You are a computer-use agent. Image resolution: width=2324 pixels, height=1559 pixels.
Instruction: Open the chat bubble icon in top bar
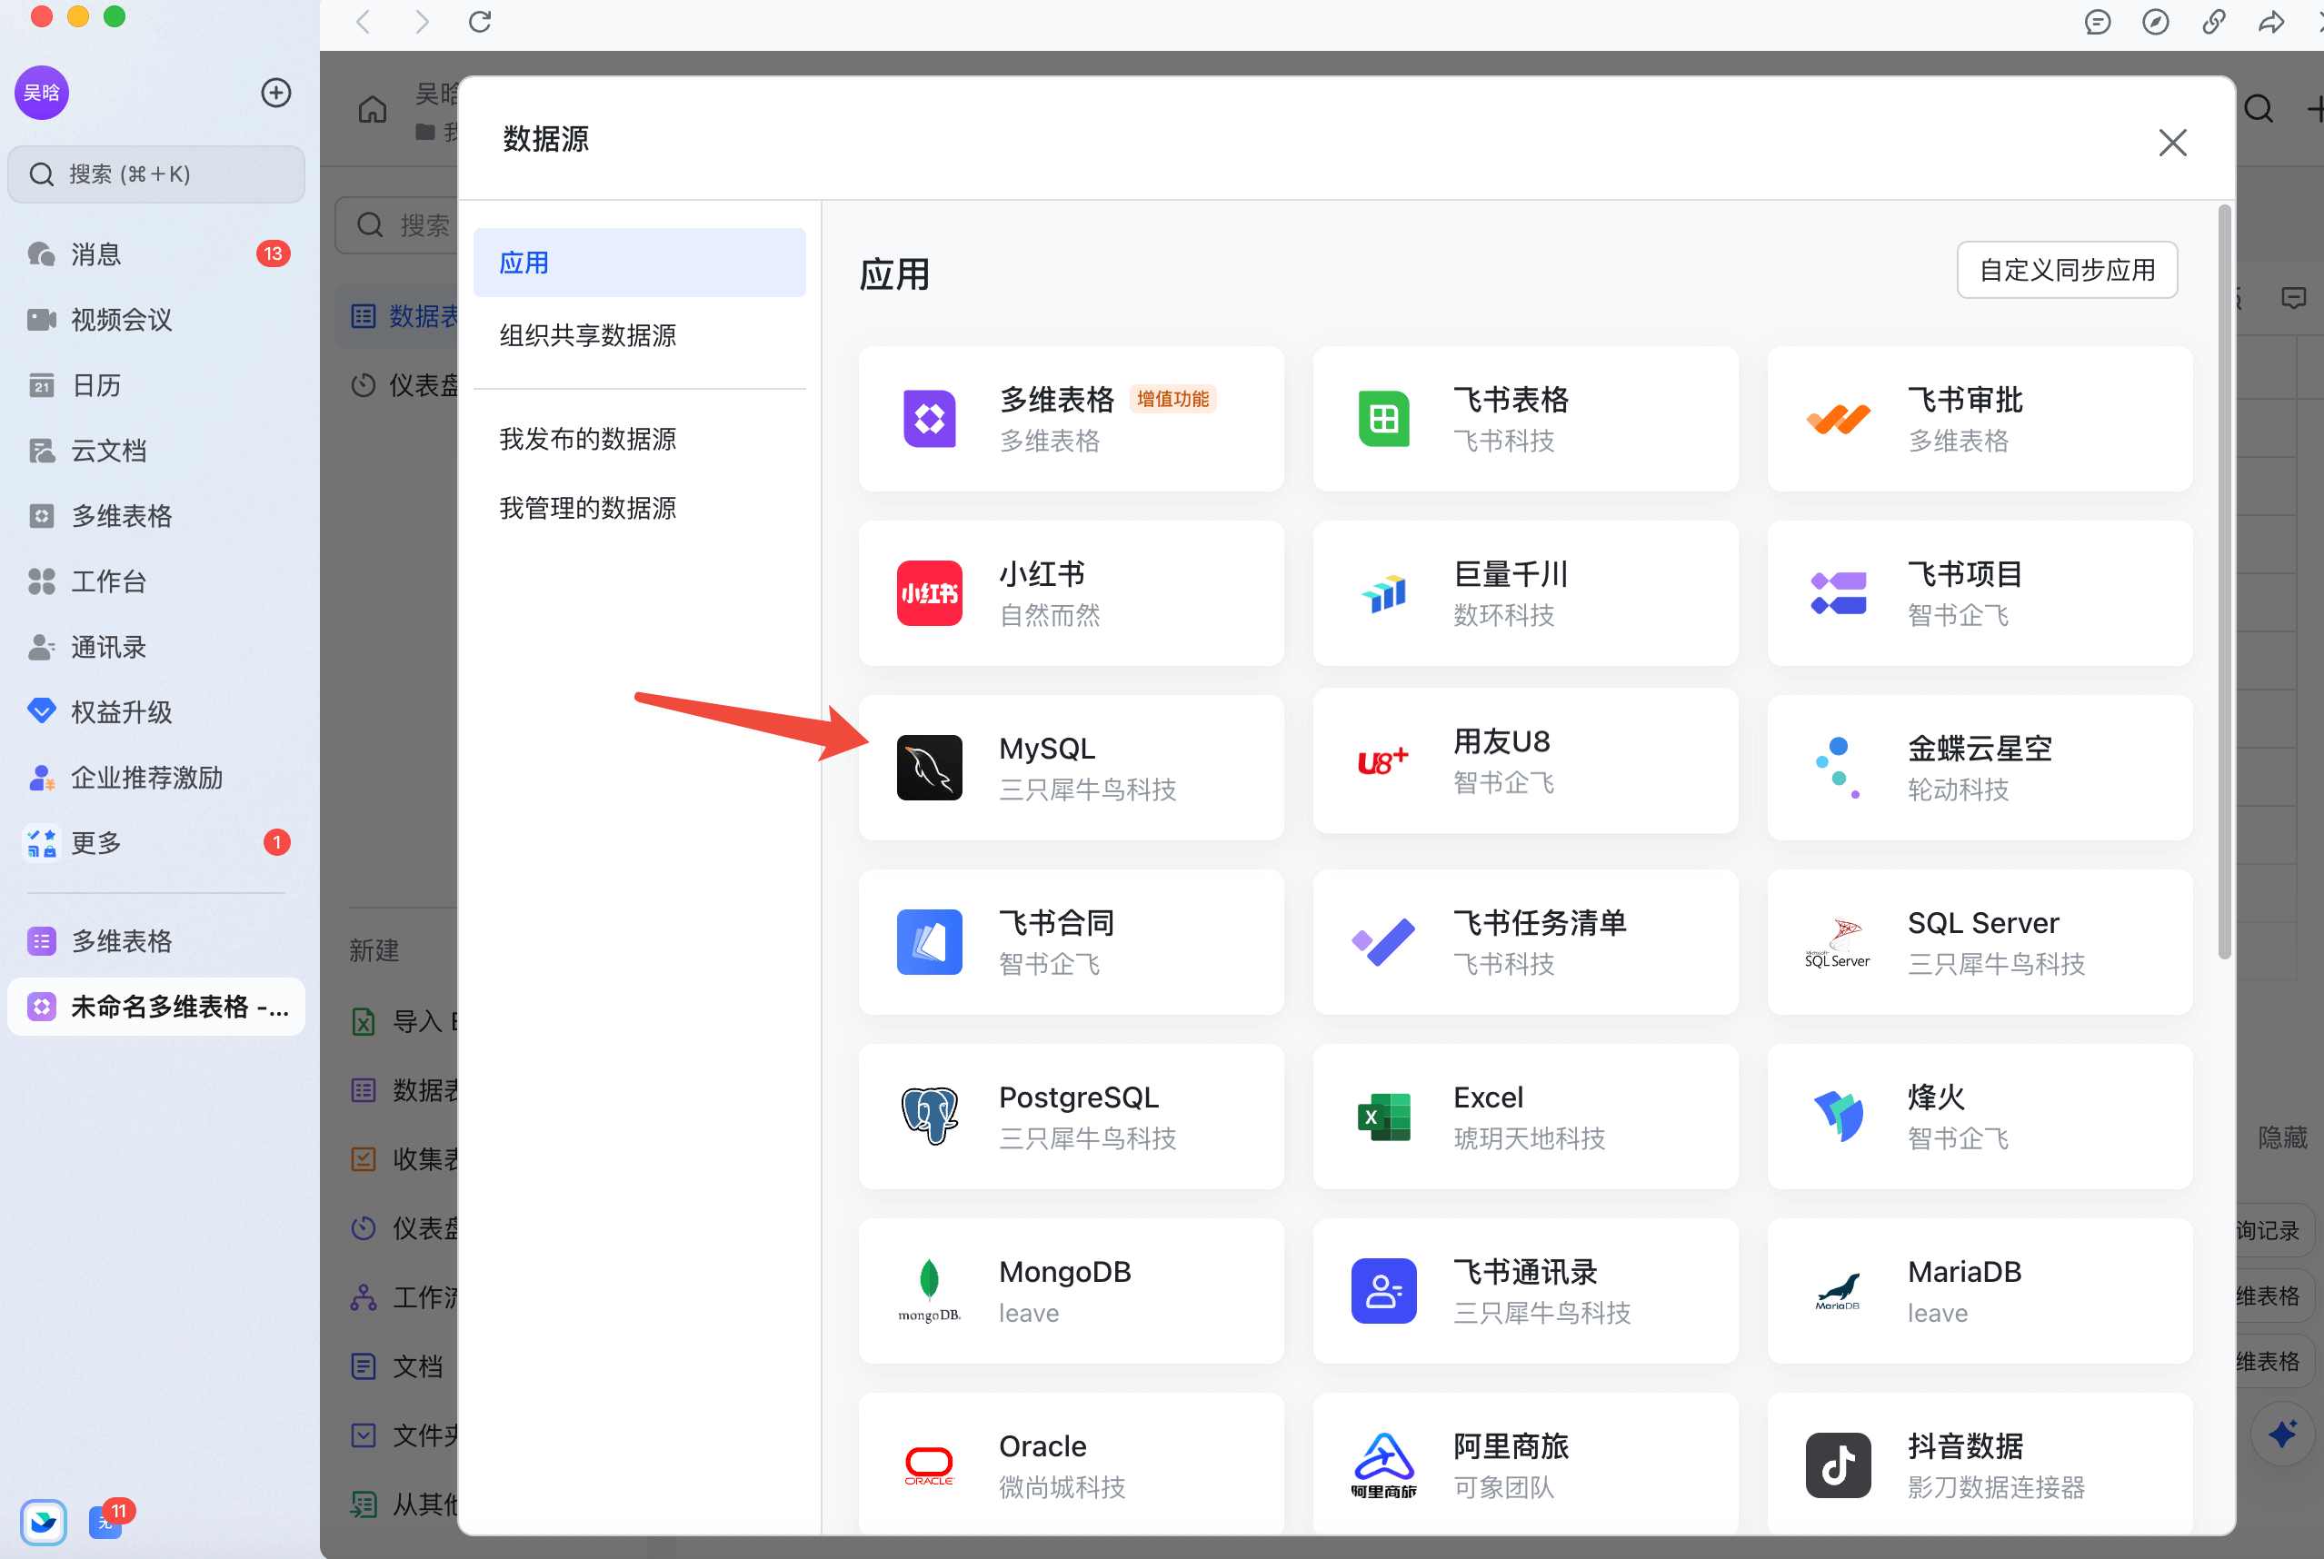click(x=2098, y=22)
